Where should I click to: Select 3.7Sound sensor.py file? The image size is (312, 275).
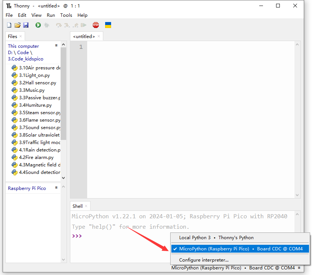click(36, 128)
